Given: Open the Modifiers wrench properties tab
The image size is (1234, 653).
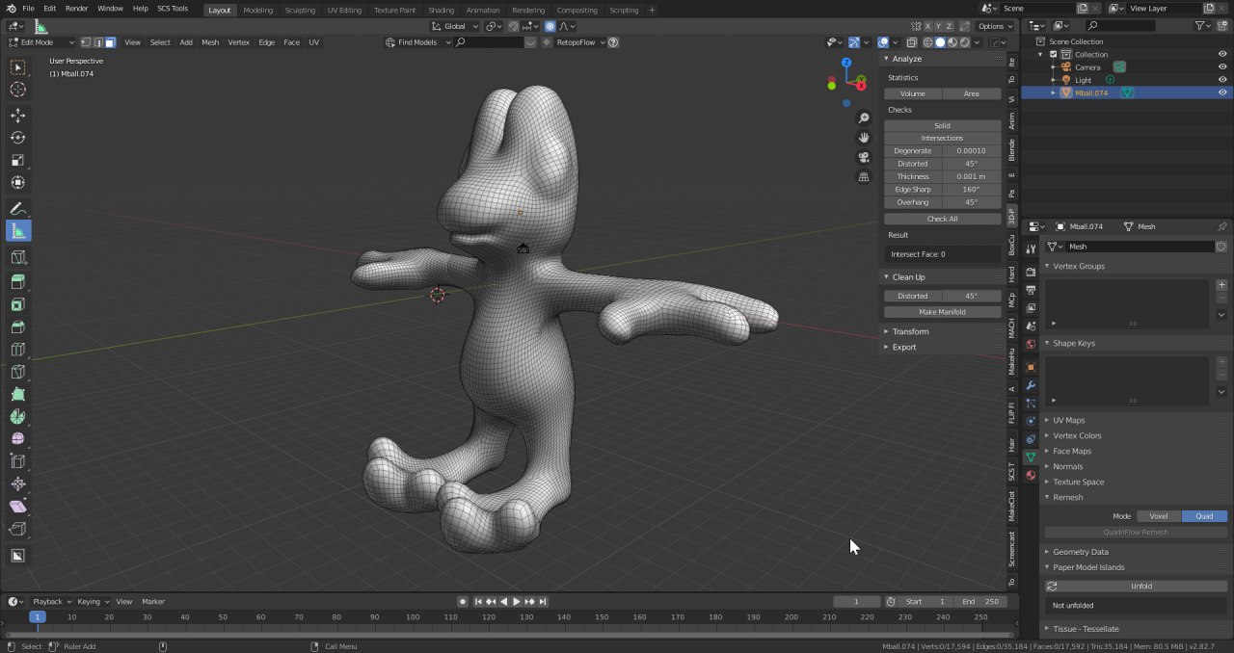Looking at the screenshot, I should pyautogui.click(x=1031, y=385).
